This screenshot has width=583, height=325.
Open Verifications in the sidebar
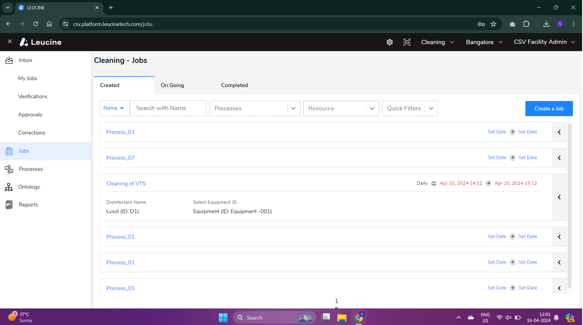pos(33,96)
